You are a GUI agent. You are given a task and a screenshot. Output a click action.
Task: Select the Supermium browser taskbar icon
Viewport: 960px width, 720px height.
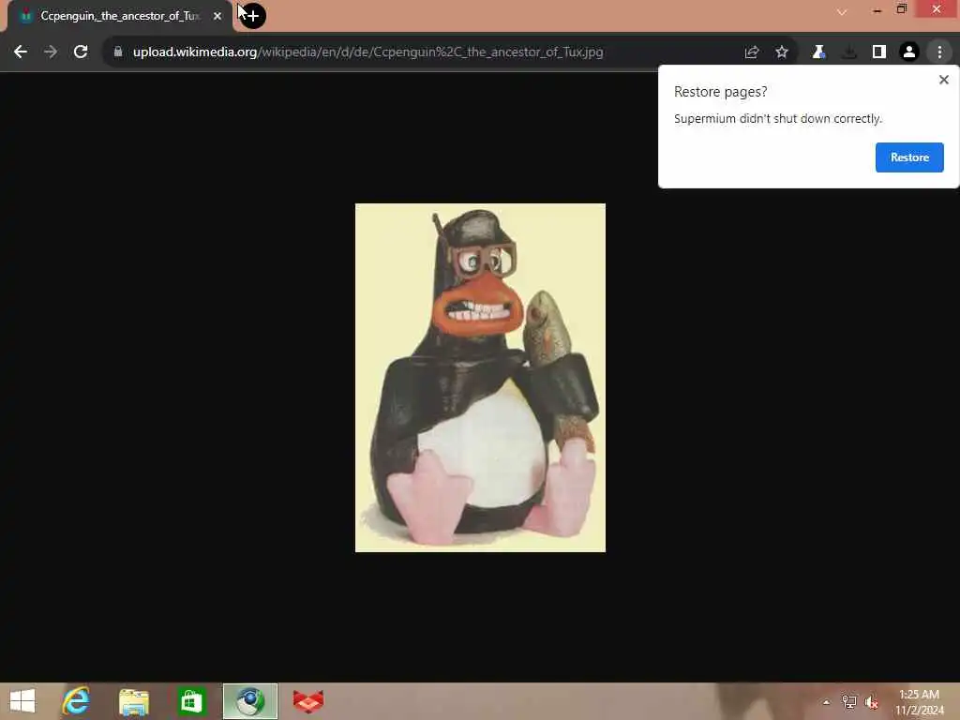point(249,701)
